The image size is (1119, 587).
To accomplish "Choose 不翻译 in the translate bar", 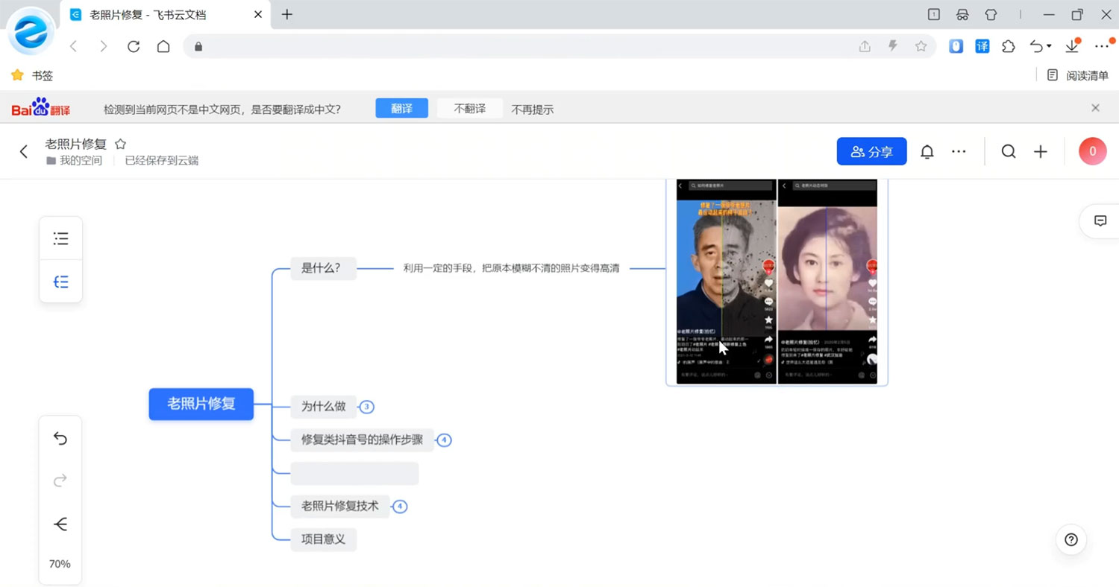I will pyautogui.click(x=470, y=108).
